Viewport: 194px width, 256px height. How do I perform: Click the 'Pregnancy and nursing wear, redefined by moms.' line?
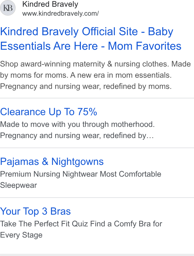click(x=86, y=86)
